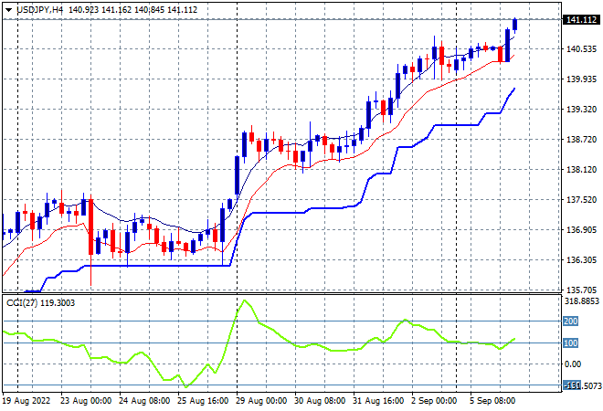Select the 23 Aug 00:00 time marker
Viewport: 603px width, 411px height.
tap(86, 401)
